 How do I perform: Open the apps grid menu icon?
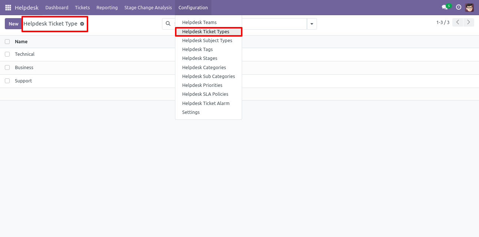pyautogui.click(x=8, y=7)
